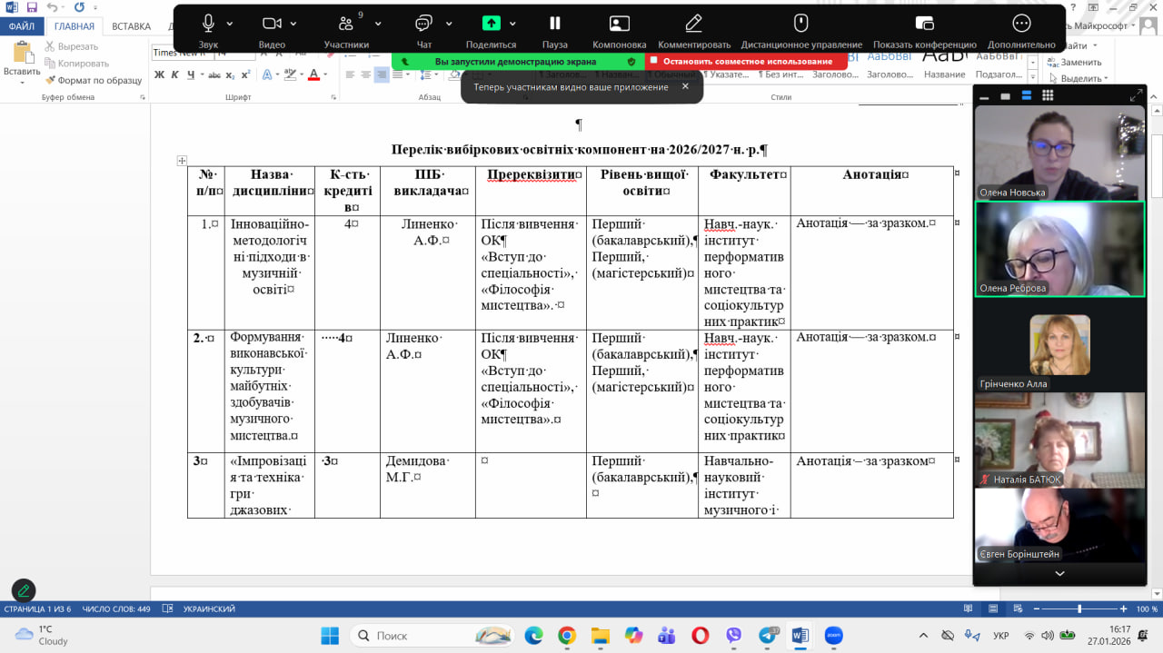Screen dimensions: 1163x653
Task: Click Показать конференцию icon
Action: tap(924, 24)
